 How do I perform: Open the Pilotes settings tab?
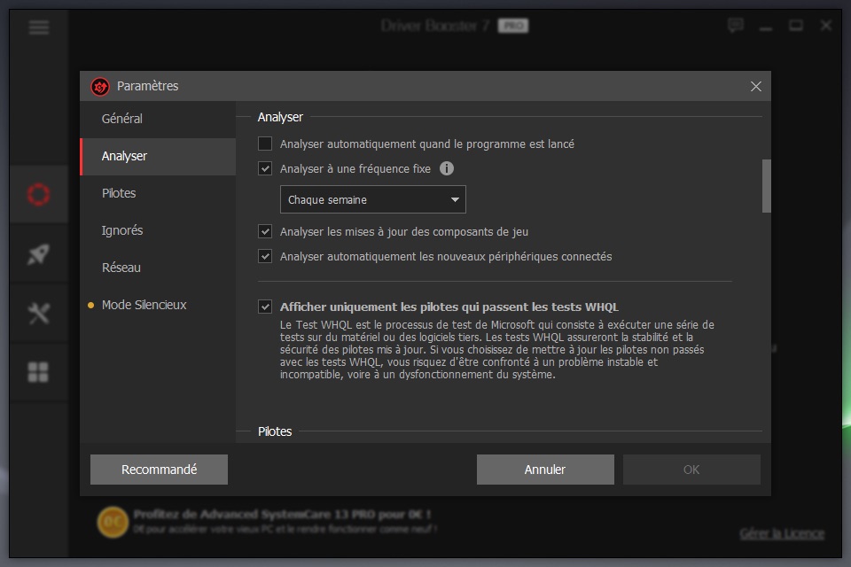click(158, 193)
